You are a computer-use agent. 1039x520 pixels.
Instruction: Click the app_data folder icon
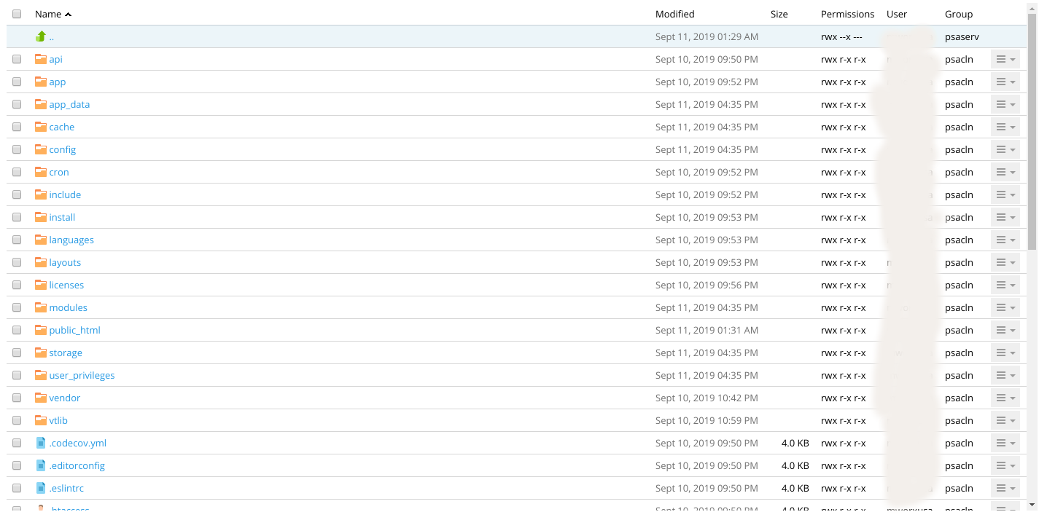pyautogui.click(x=41, y=104)
